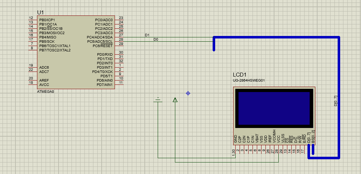Click the ground terminal symbol
Image resolution: width=361 pixels, height=174 pixels.
(x=158, y=99)
